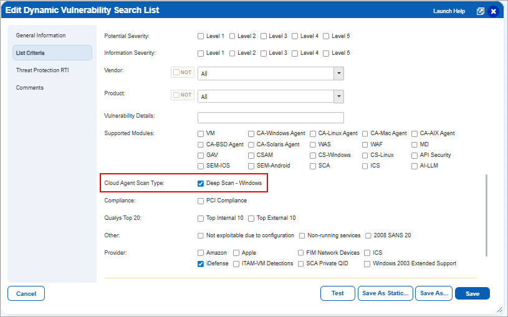Image resolution: width=508 pixels, height=317 pixels.
Task: Check Top External 10
Action: pos(251,219)
